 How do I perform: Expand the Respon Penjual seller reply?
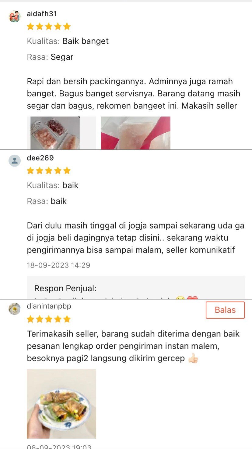pyautogui.click(x=136, y=288)
